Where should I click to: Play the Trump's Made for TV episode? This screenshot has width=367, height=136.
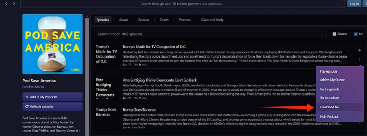[x=360, y=50]
